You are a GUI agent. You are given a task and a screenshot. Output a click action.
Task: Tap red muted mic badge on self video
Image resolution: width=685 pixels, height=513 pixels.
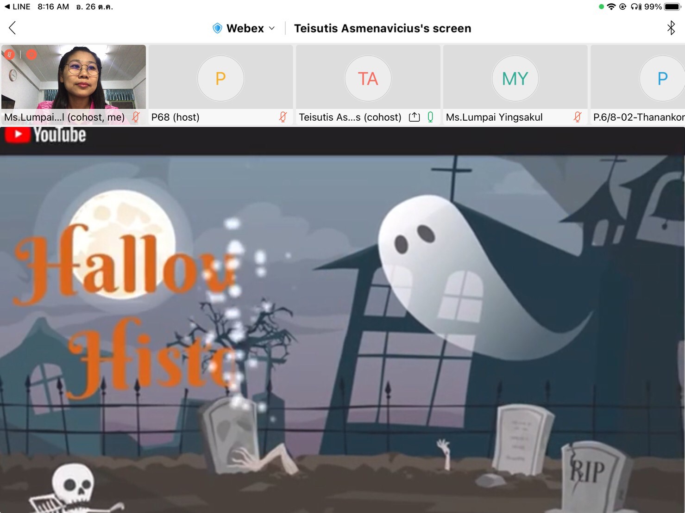click(x=9, y=55)
